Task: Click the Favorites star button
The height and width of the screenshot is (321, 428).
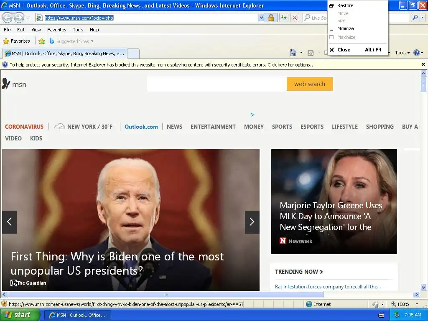Action: [16, 41]
